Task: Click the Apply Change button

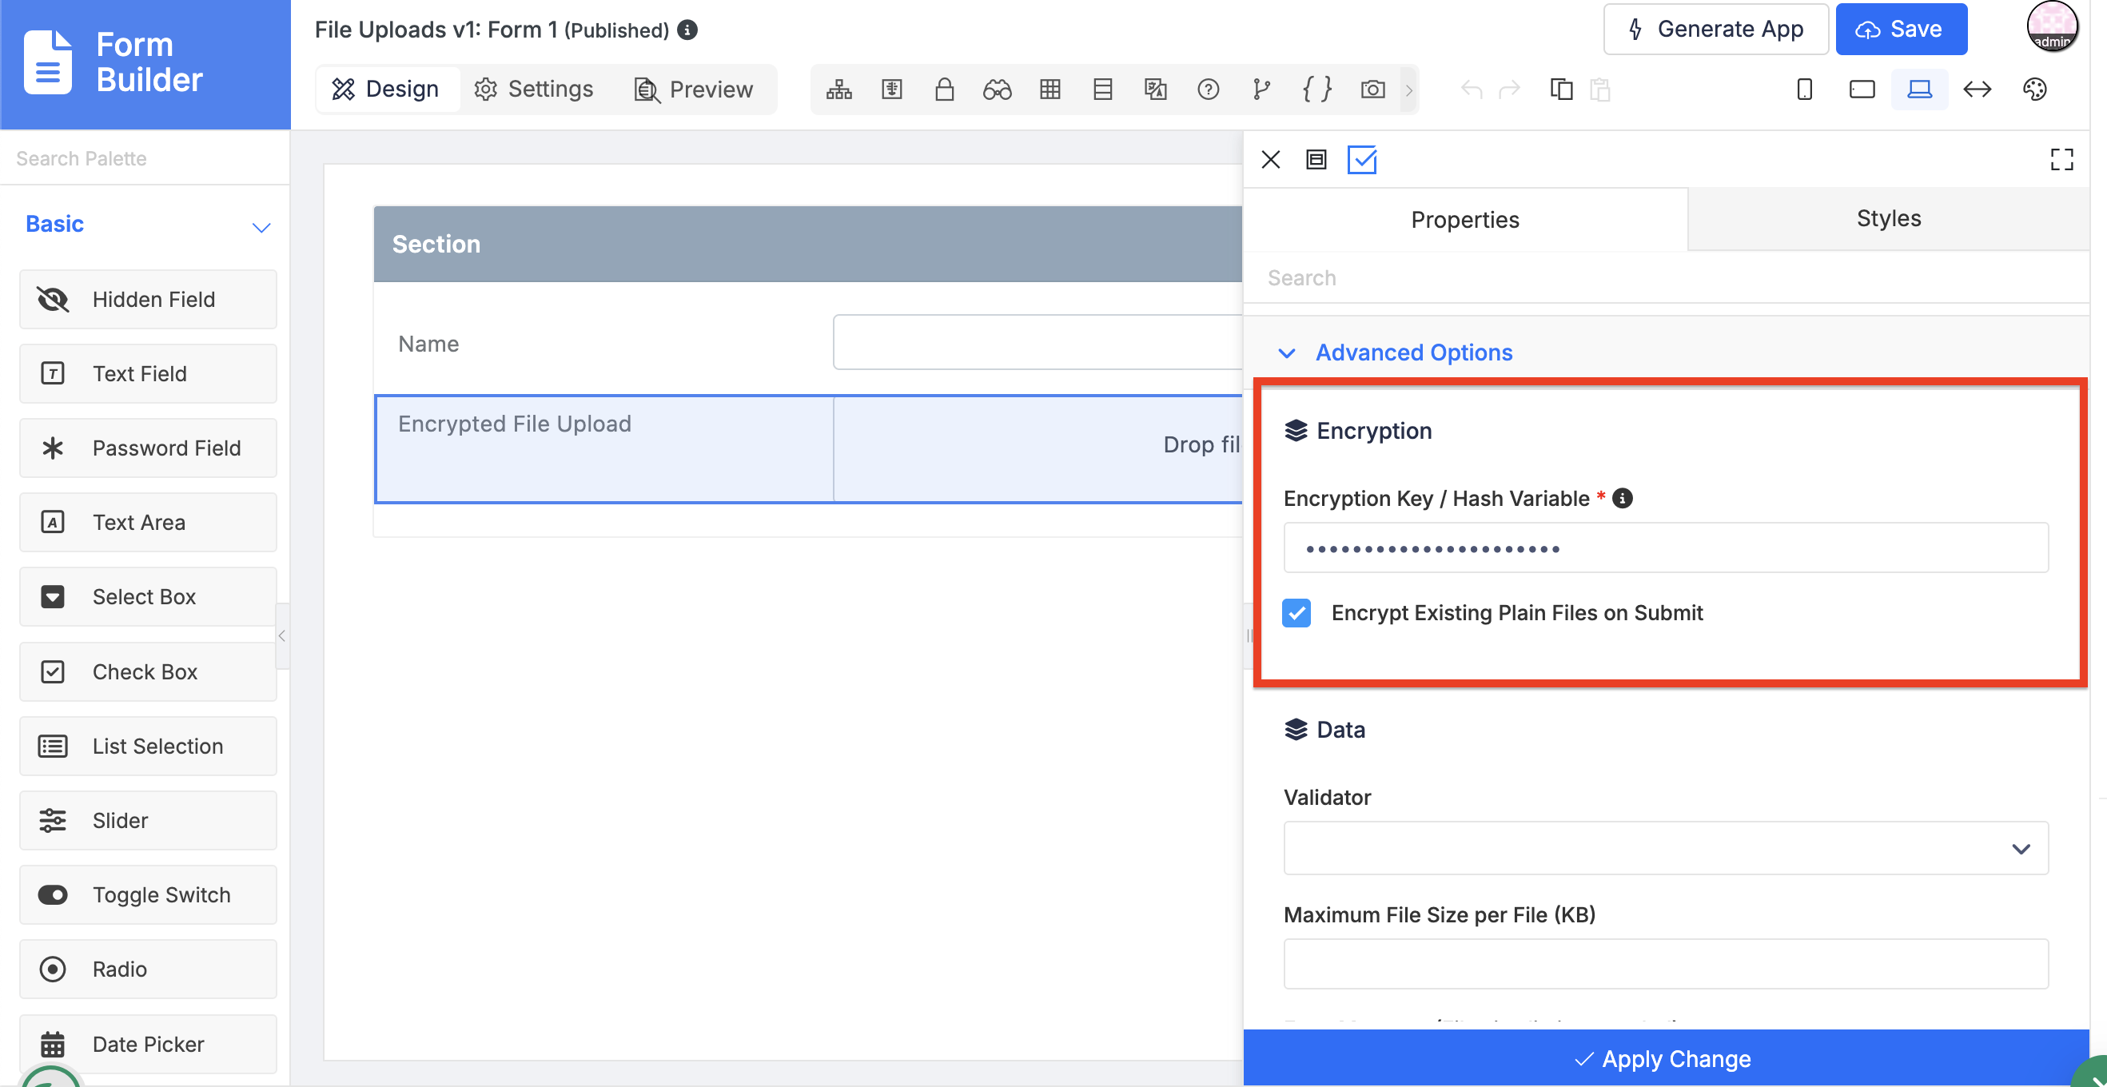Action: (1665, 1058)
